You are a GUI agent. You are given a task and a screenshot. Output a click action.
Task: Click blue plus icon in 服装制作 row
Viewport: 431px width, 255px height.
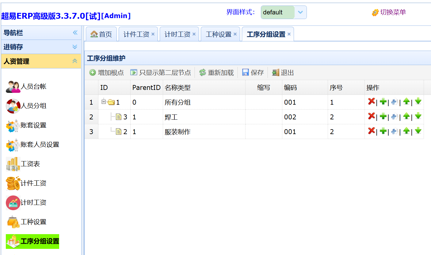(395, 131)
